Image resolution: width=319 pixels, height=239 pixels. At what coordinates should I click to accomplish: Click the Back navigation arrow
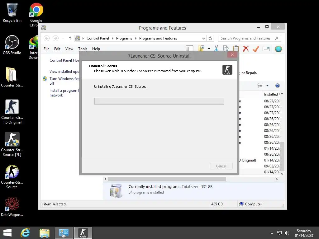pyautogui.click(x=47, y=38)
